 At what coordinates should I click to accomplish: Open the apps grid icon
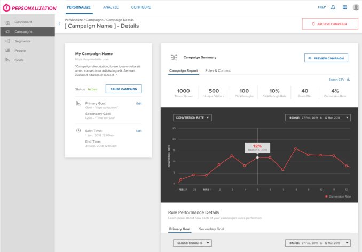[x=344, y=7]
